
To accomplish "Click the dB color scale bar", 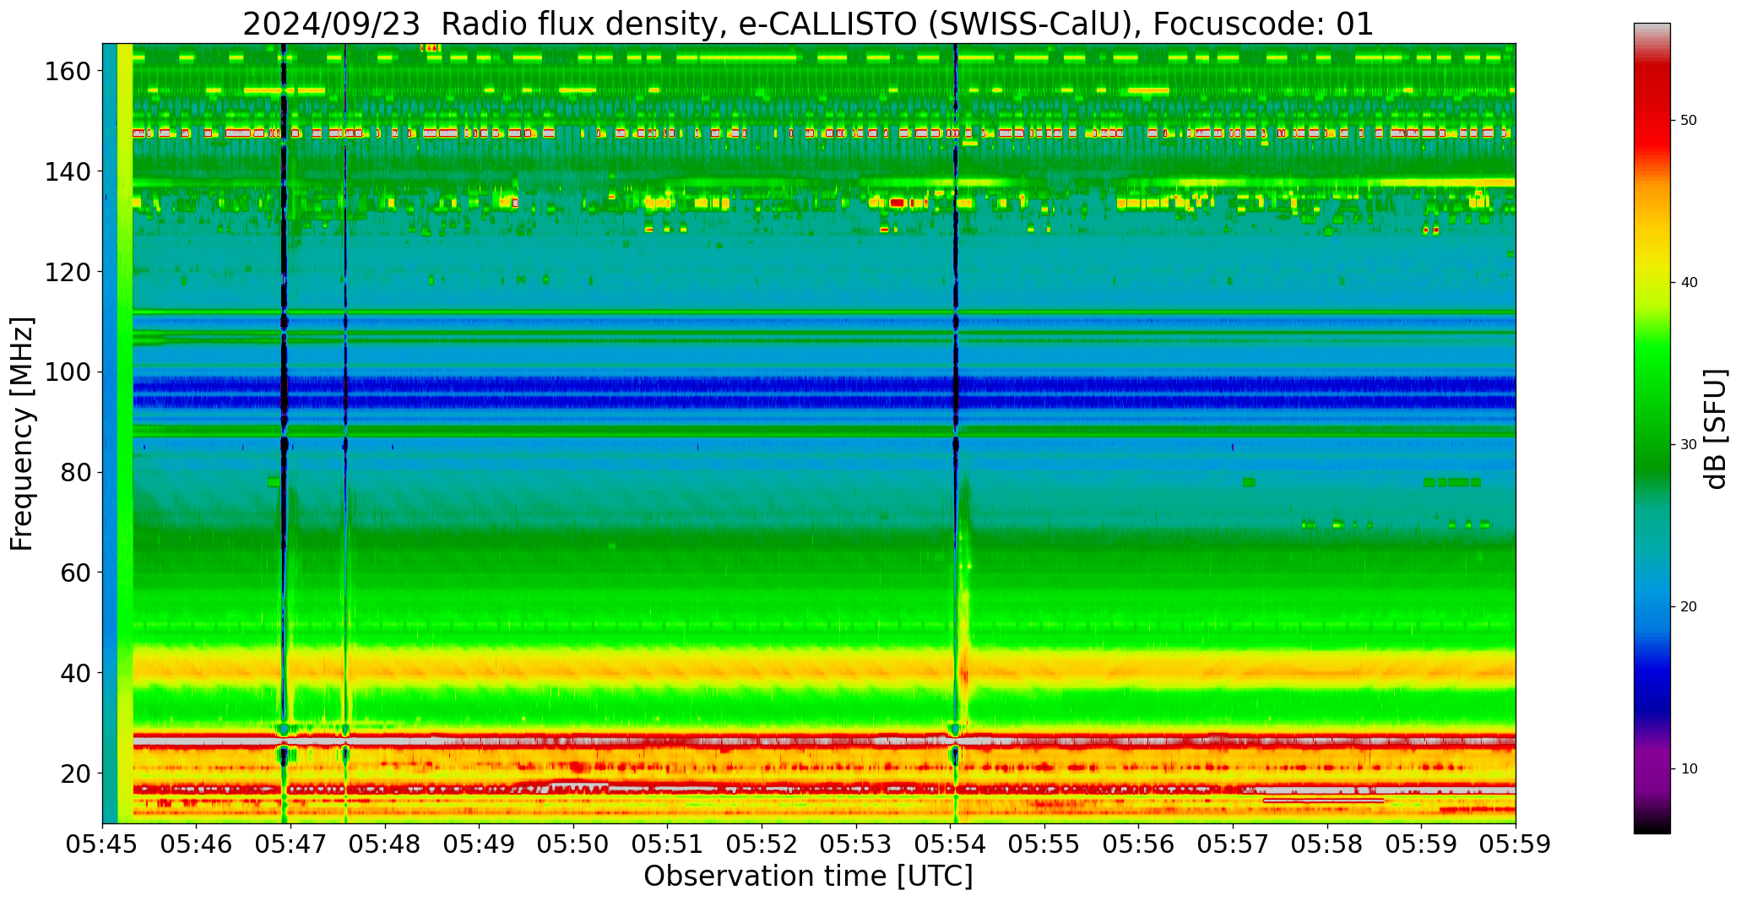I will pyautogui.click(x=1652, y=428).
